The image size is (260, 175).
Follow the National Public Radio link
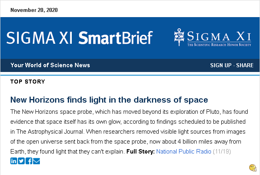click(x=183, y=152)
